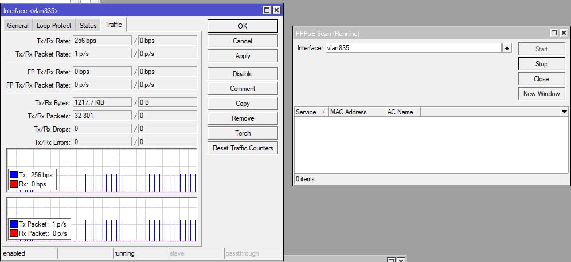
Task: Maximize the PPPoE Scan window
Action: [x=554, y=33]
